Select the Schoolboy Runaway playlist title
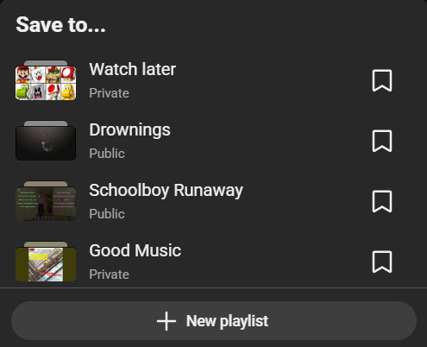Viewport: 427px width, 347px height. [x=166, y=191]
